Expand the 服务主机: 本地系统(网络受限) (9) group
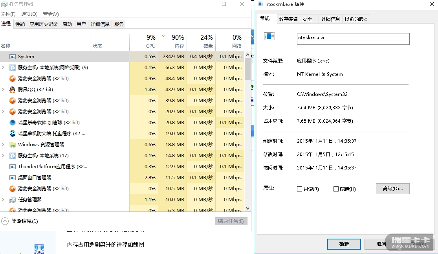This screenshot has height=254, width=438. click(3, 67)
